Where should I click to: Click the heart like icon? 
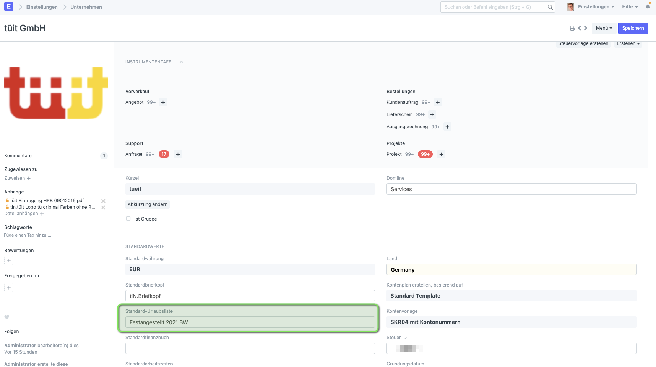click(x=6, y=317)
